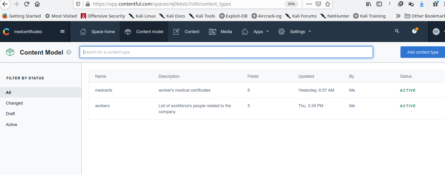
Task: Click the round white T extension icon
Action: pyautogui.click(x=390, y=4)
